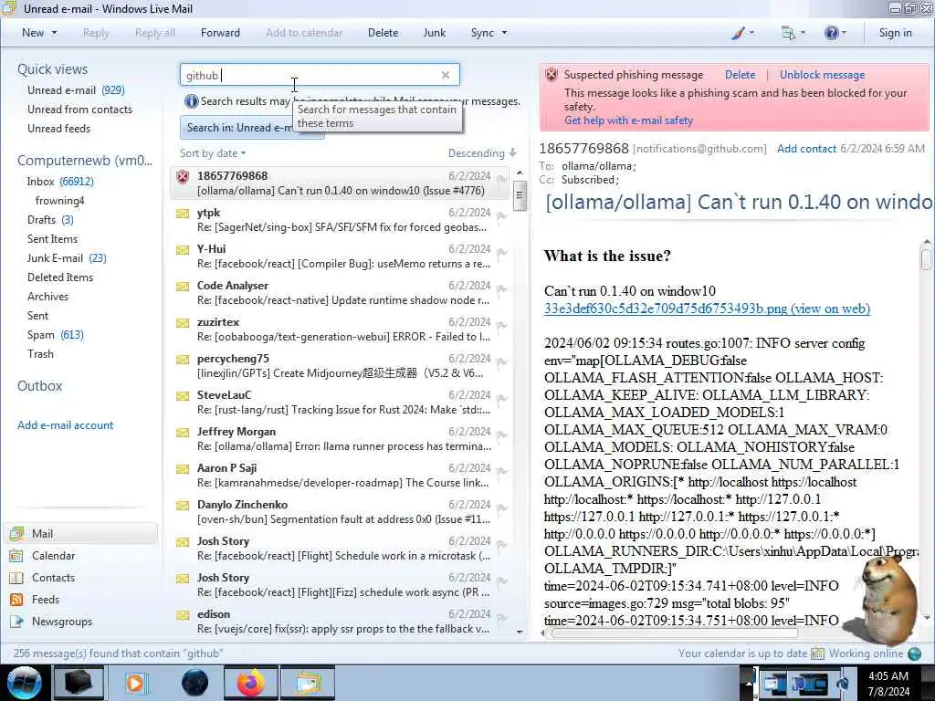Open the Archives folder

pos(47,297)
